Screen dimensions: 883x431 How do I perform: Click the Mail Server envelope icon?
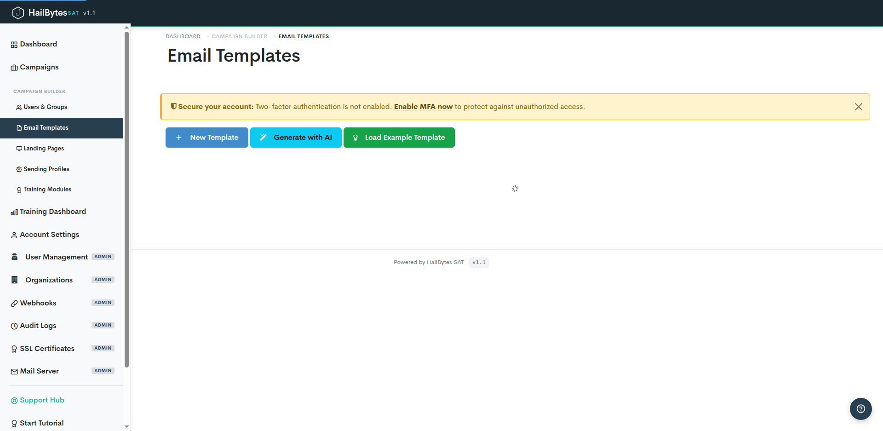pyautogui.click(x=14, y=372)
